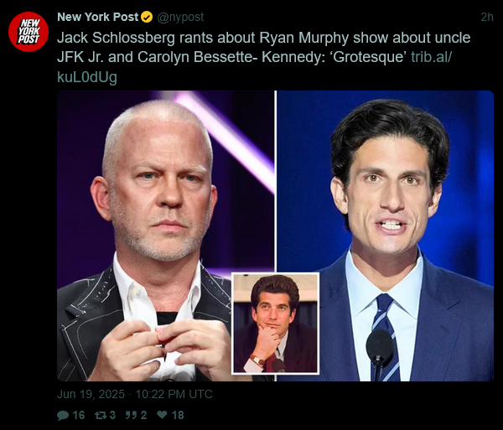Viewport: 503px width, 430px height.
Task: Follow the trib.al/kuL0dUg article link
Action: tap(254, 67)
